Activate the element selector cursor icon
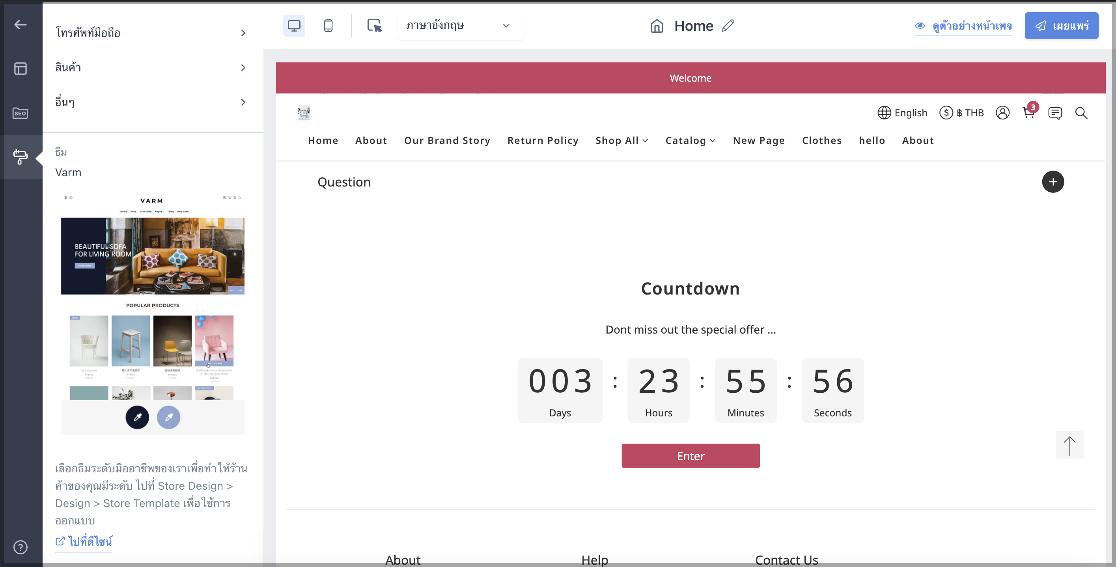This screenshot has height=567, width=1116. coord(374,26)
